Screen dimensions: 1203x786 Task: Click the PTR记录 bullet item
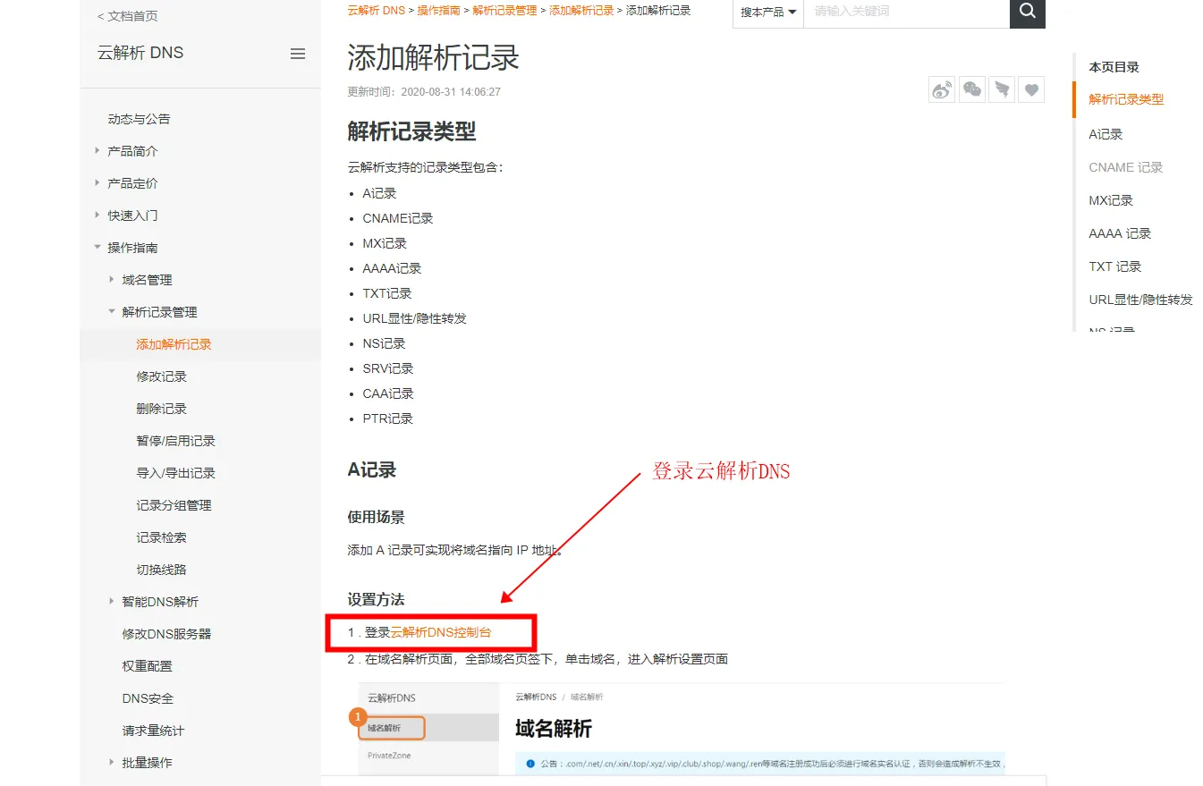pos(387,418)
